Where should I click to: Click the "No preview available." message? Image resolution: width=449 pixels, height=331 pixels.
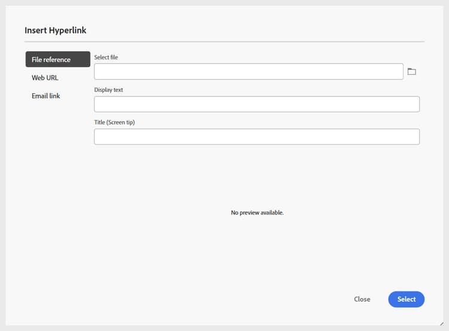tap(257, 212)
